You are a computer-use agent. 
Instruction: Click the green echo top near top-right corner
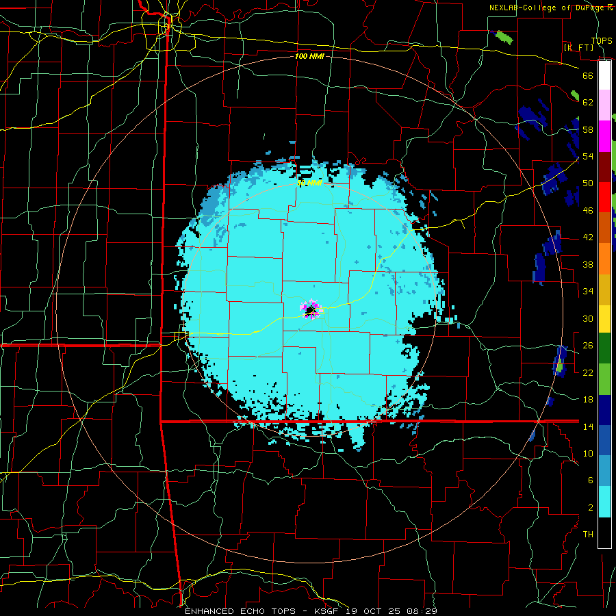coord(504,38)
